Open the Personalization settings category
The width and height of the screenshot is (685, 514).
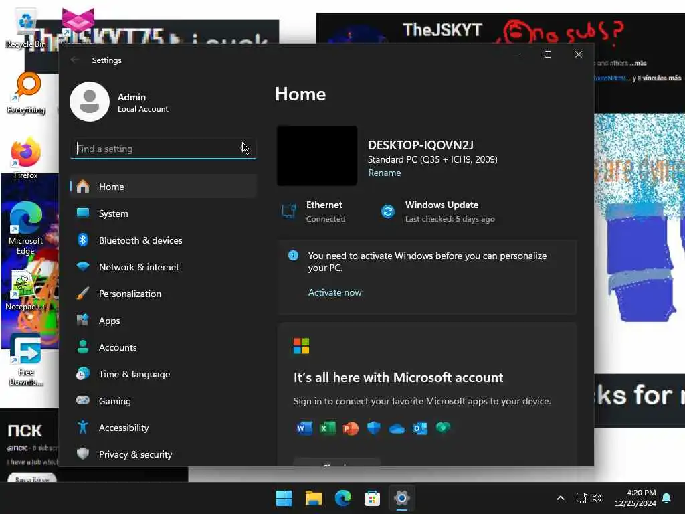(x=163, y=294)
